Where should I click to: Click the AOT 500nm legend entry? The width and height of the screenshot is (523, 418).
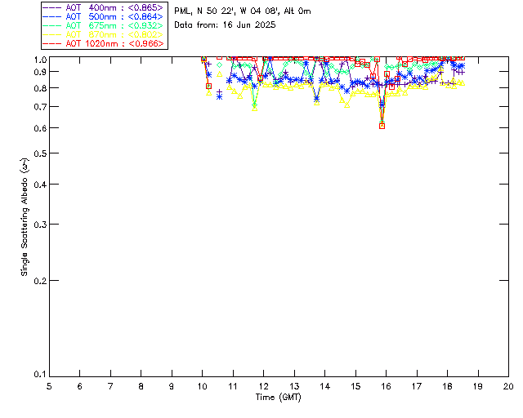(103, 16)
